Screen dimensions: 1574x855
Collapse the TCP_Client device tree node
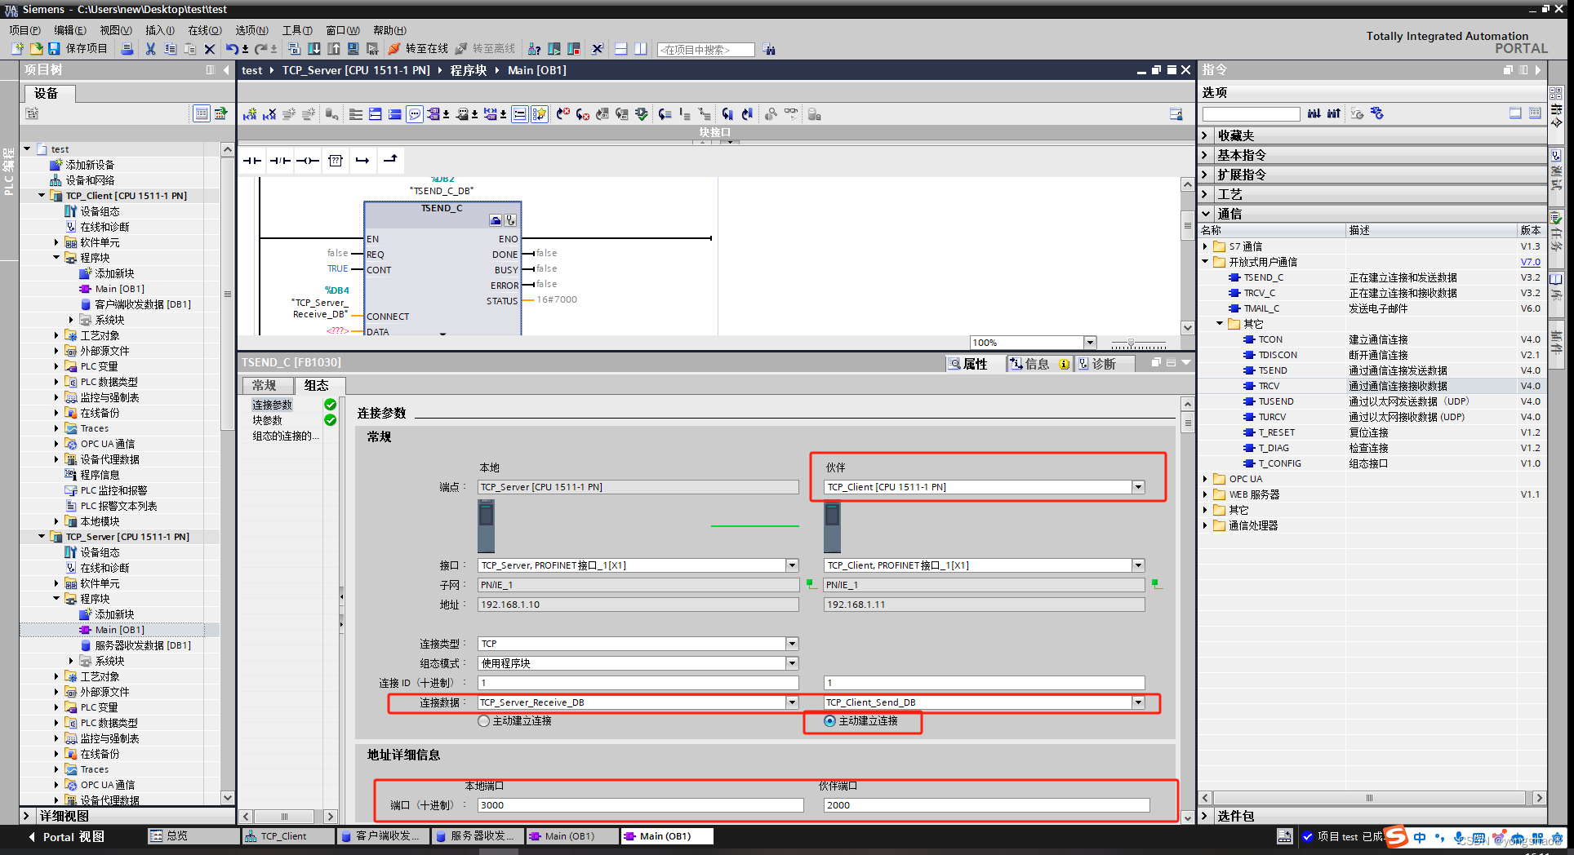coord(42,196)
